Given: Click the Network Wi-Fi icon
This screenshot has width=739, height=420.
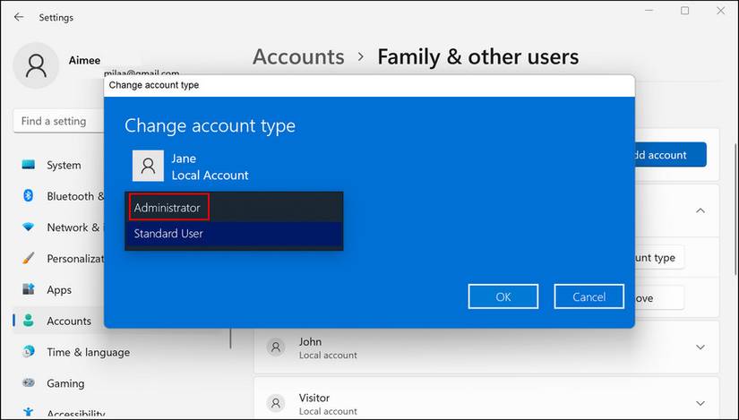Looking at the screenshot, I should (29, 227).
